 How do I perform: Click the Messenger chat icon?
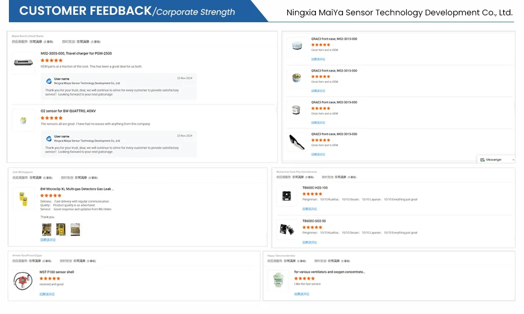[482, 159]
